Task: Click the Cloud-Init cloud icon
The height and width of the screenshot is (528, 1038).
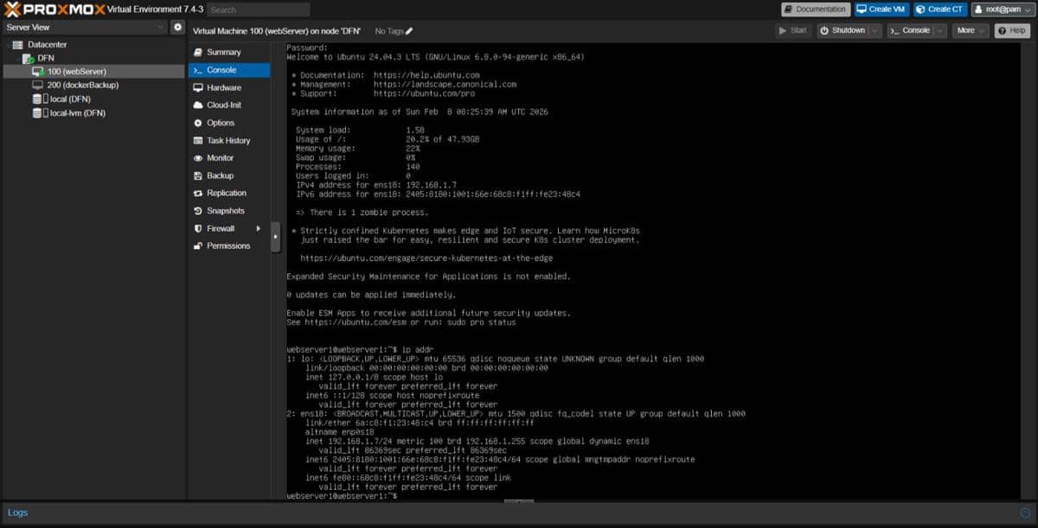Action: coord(202,105)
